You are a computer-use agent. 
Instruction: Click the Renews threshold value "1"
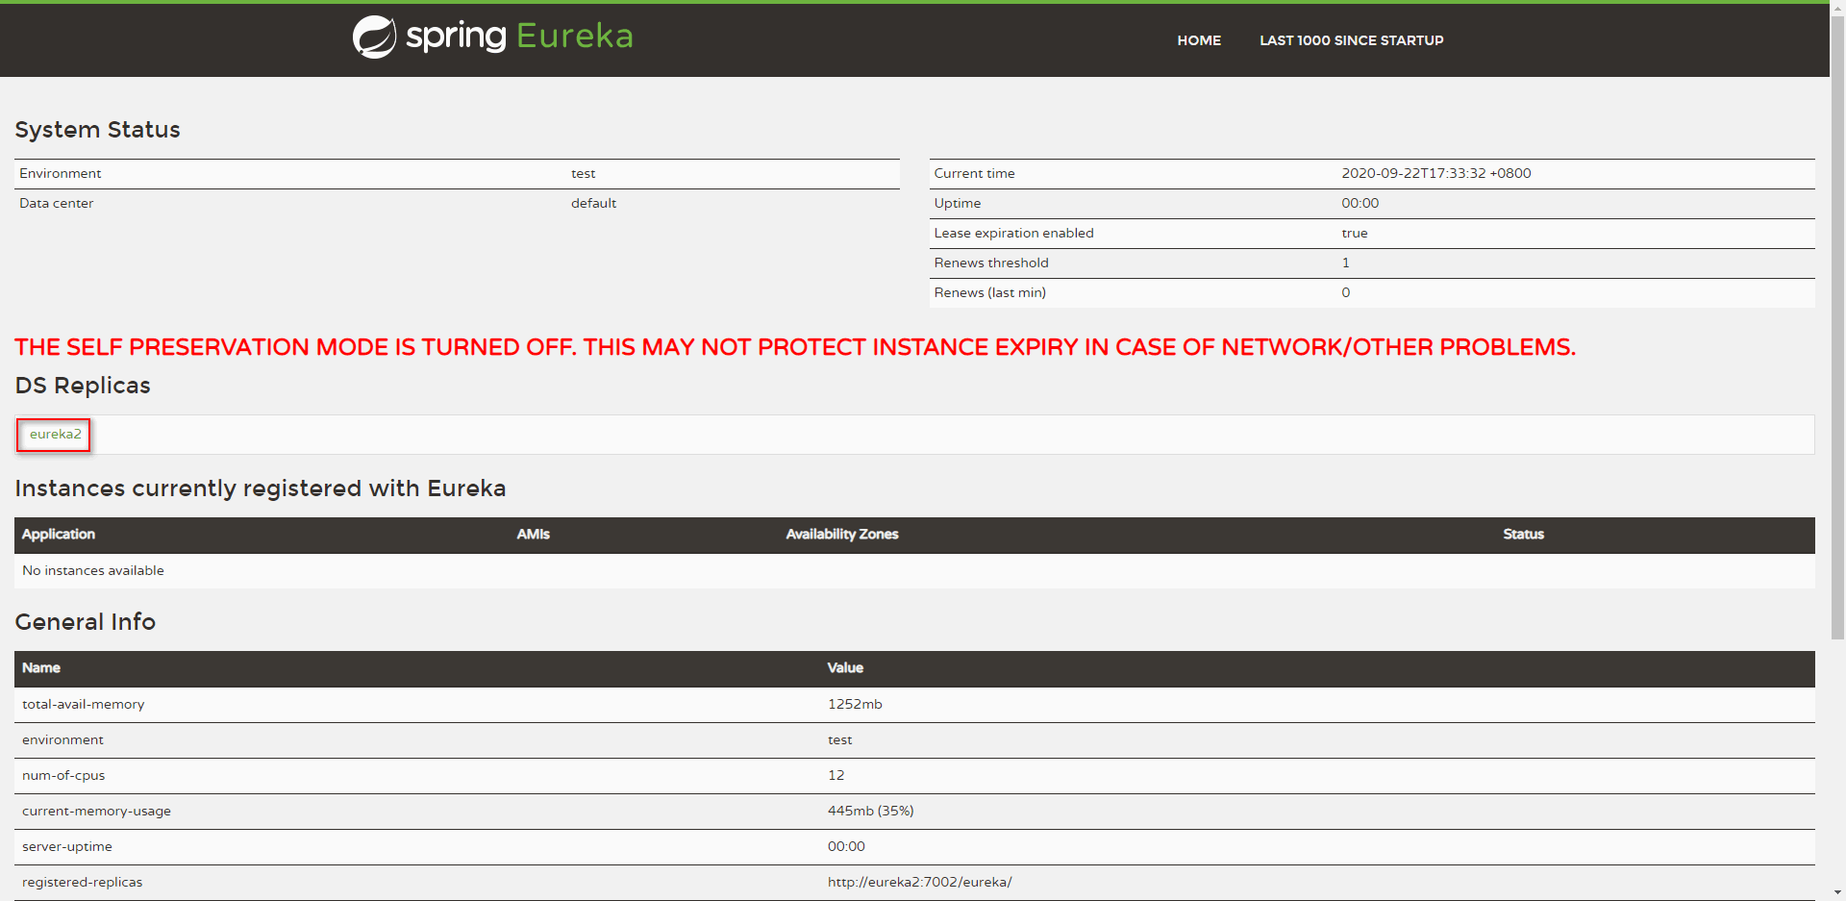pos(1346,263)
